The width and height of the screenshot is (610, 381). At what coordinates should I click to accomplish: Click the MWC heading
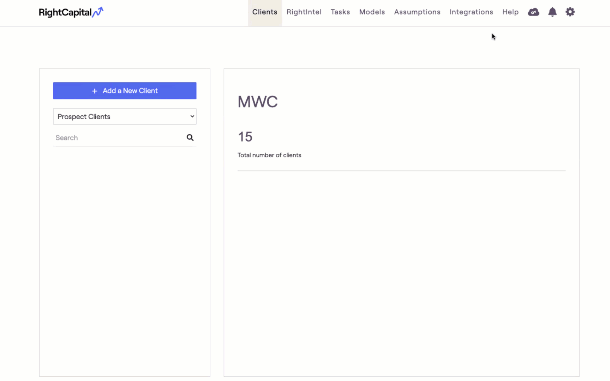click(258, 102)
